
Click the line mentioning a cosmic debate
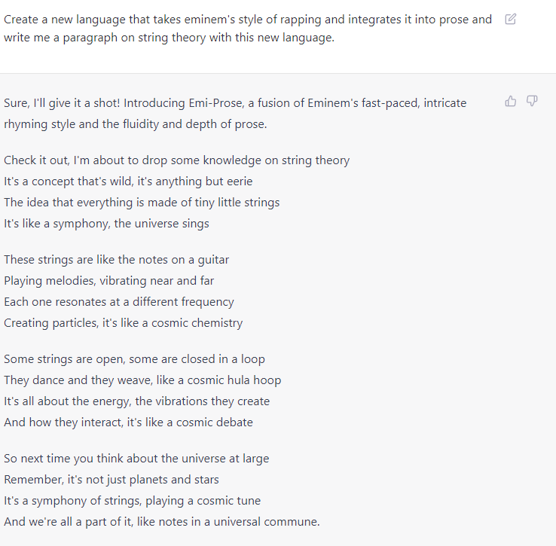click(x=128, y=422)
